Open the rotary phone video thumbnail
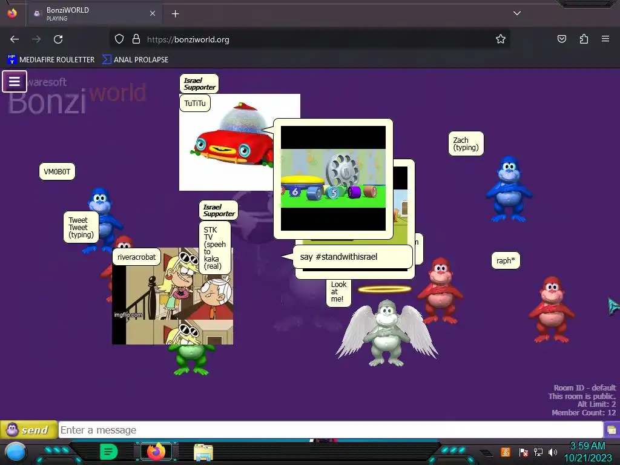The width and height of the screenshot is (620, 465). click(x=333, y=179)
